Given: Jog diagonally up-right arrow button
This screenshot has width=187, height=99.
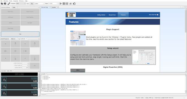Looking at the screenshot, I should [x=25, y=44].
